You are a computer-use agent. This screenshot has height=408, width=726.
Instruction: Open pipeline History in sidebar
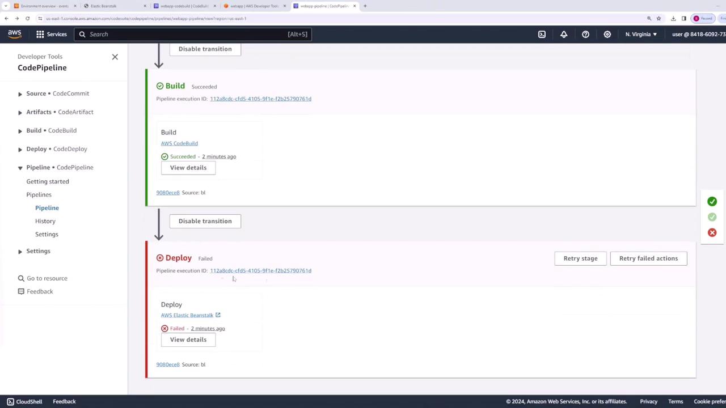45,221
